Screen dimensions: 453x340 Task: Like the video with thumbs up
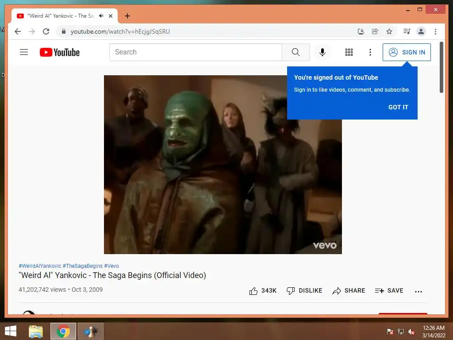(263, 290)
